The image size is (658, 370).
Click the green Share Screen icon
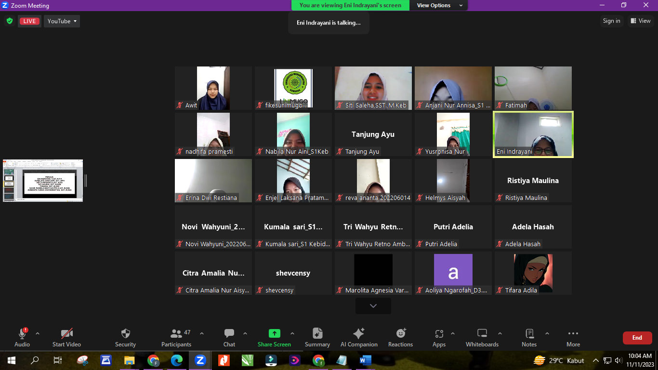point(274,333)
